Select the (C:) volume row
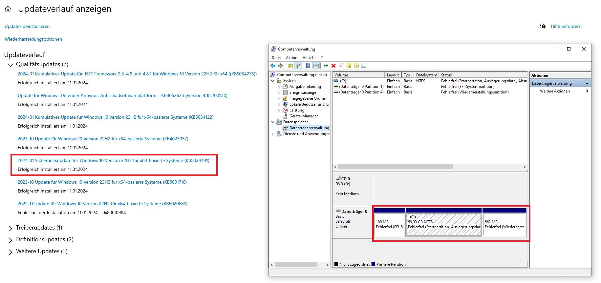Screen dimensions: 601x283 coord(430,81)
